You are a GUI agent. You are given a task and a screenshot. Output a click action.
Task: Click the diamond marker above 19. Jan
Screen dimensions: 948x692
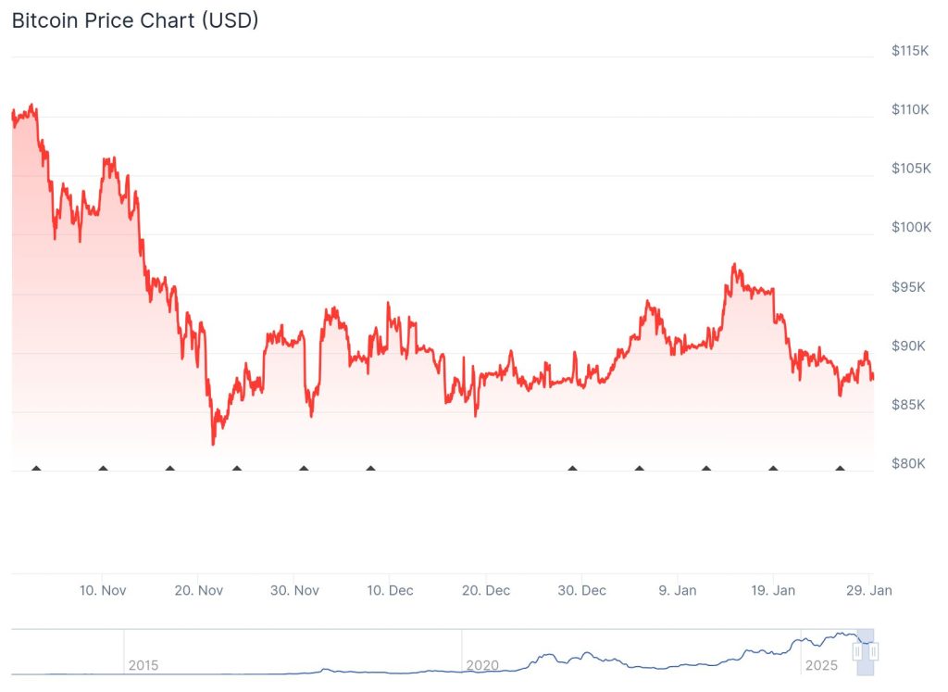[x=773, y=469]
